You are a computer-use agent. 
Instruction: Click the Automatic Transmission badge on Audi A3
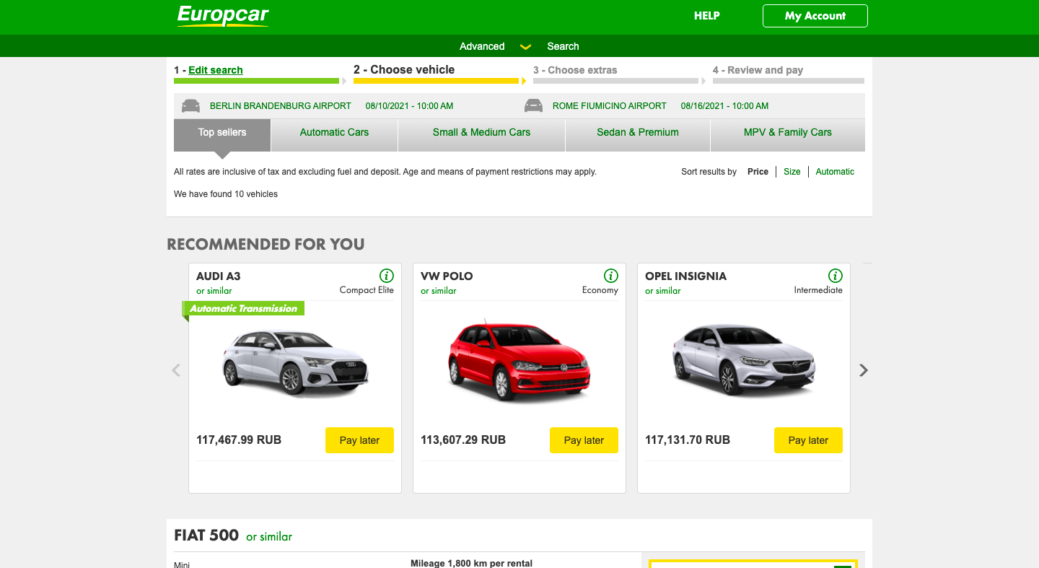coord(243,308)
